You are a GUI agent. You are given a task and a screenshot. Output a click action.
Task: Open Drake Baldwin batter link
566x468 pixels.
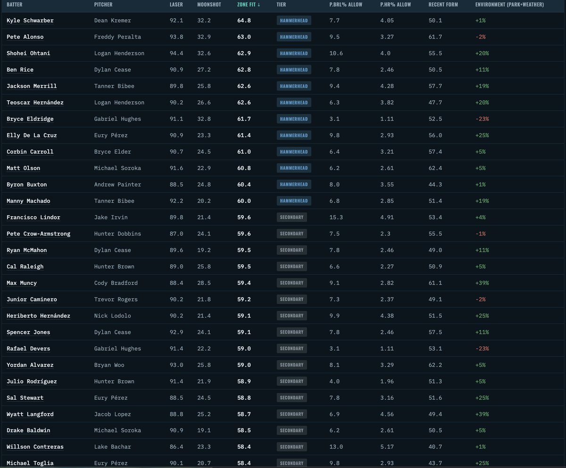28,430
